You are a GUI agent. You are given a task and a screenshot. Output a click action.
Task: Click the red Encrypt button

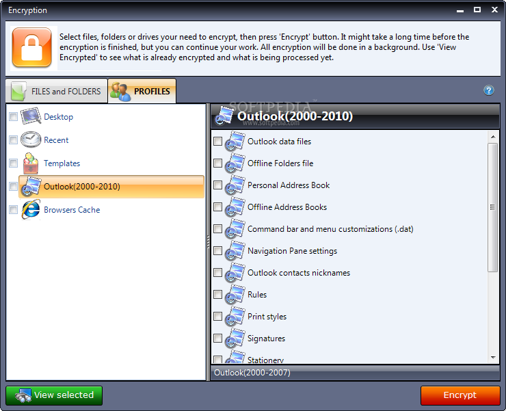click(x=460, y=395)
